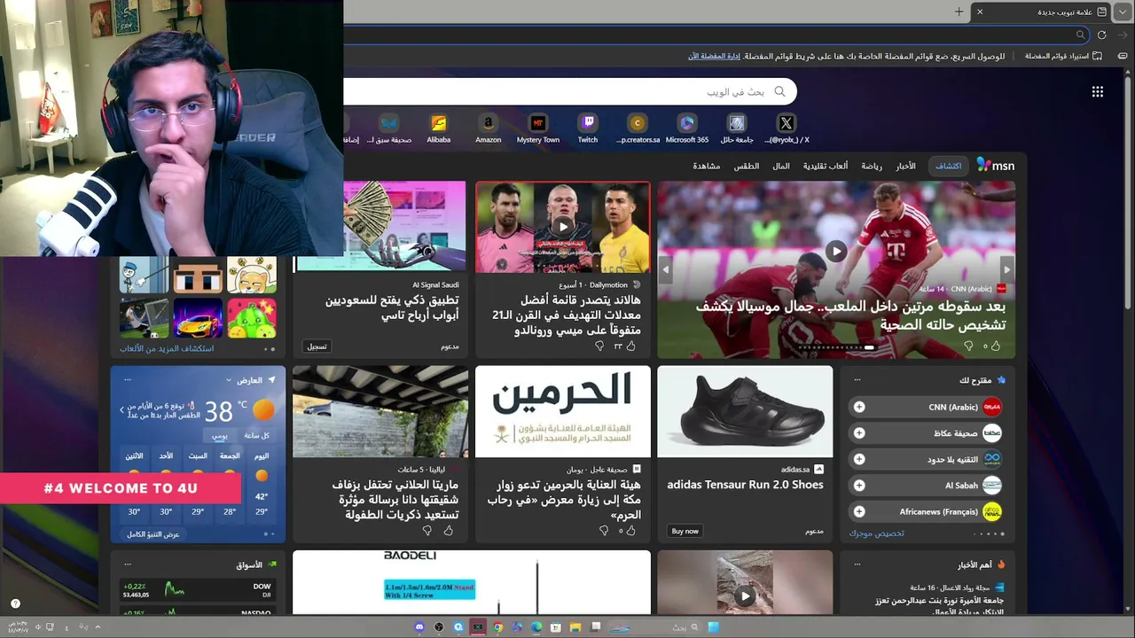Click the إدارة المفضلة الآن link
Image resolution: width=1135 pixels, height=638 pixels.
click(714, 56)
